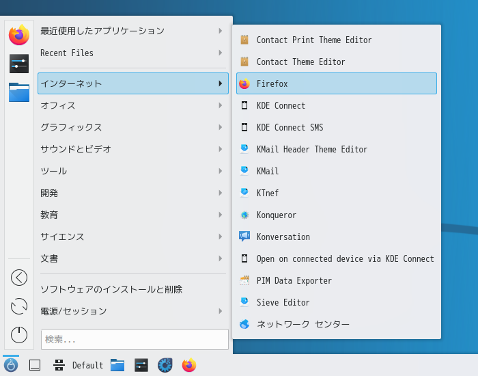Click Sieve Editor icon
The image size is (478, 376).
click(244, 302)
